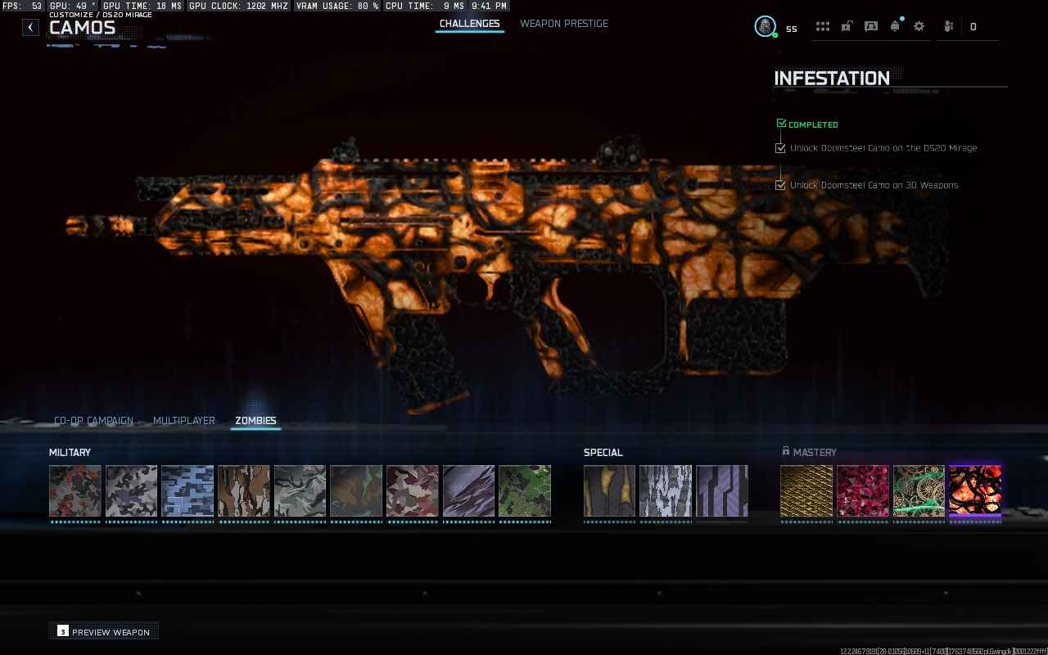Select the first MILITARY camo thumbnail
Screen dimensions: 1048x655
[75, 492]
